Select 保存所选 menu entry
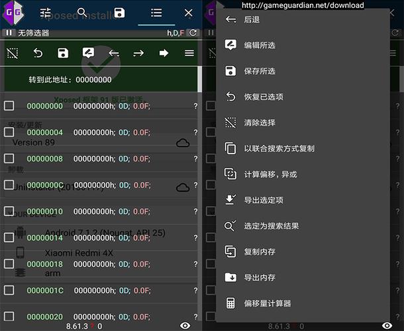The width and height of the screenshot is (404, 331). tap(303, 71)
